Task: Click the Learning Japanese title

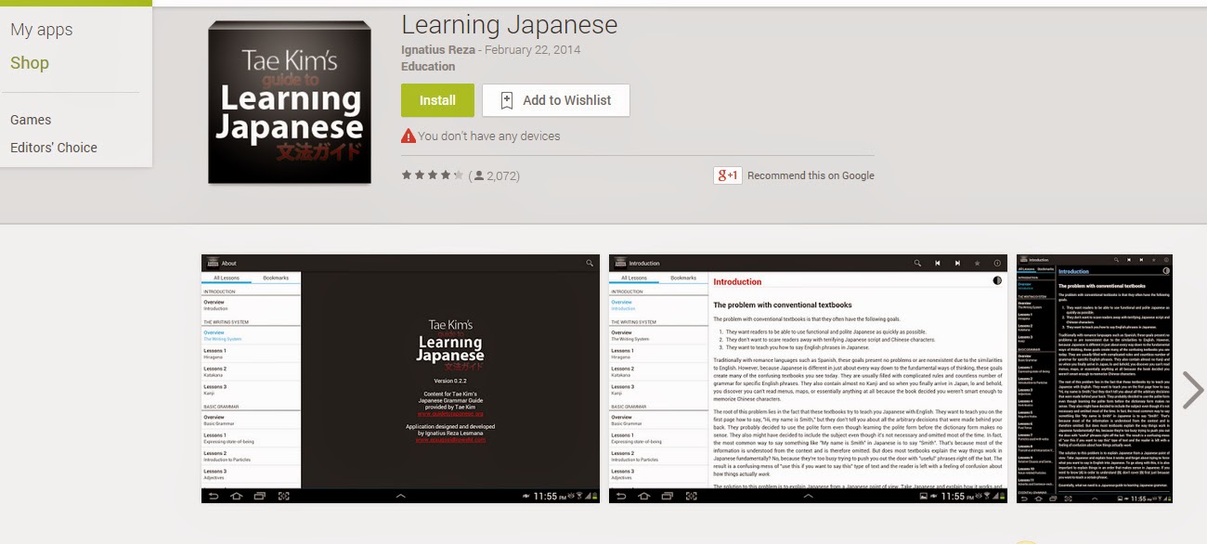Action: coord(510,24)
